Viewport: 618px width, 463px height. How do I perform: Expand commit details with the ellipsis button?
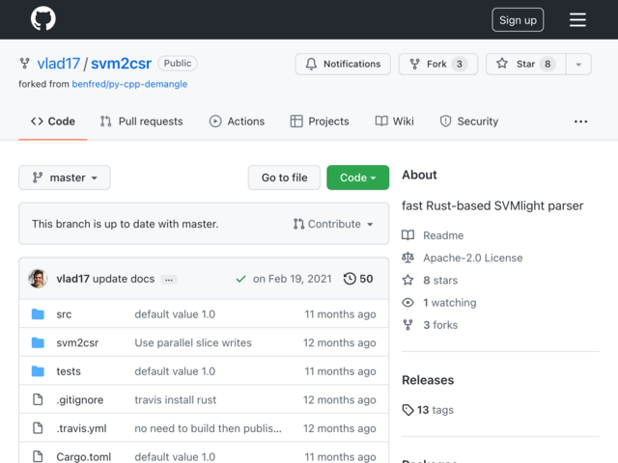tap(169, 280)
